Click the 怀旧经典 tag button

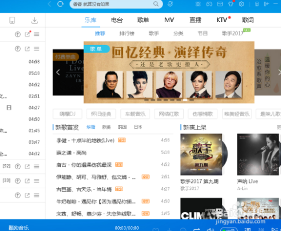pyautogui.click(x=101, y=114)
